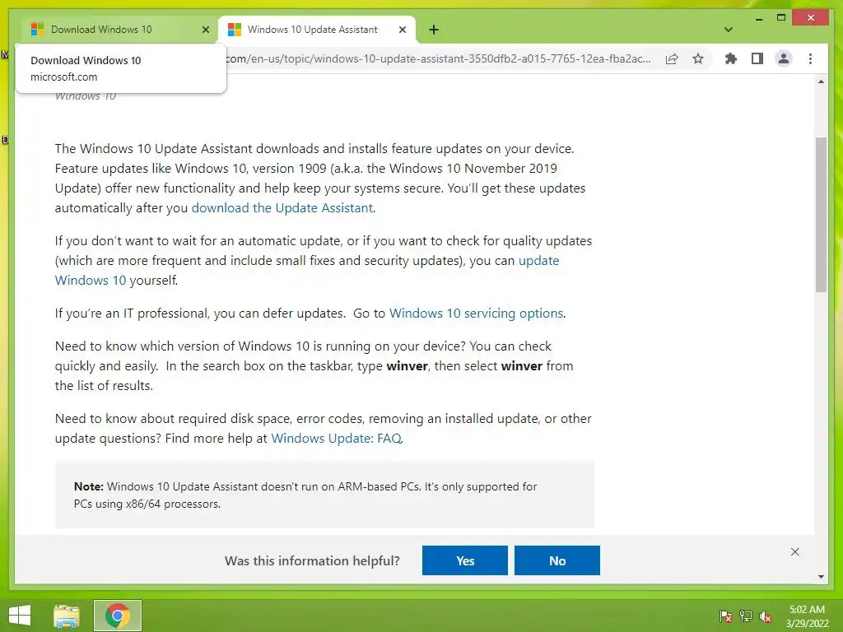Open the Chrome profile avatar

784,58
